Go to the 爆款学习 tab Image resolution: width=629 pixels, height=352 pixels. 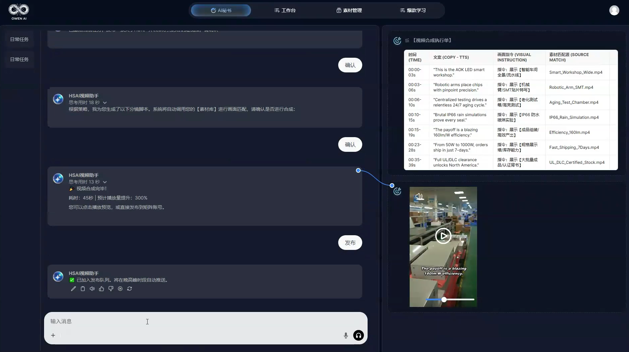click(413, 10)
